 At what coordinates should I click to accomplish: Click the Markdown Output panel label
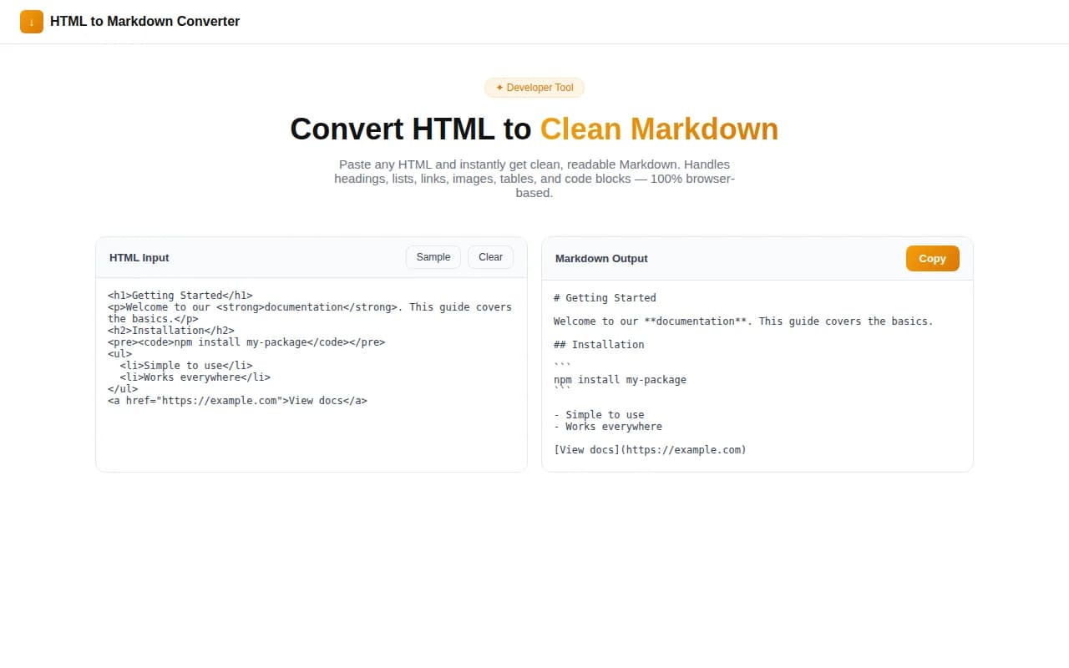[601, 258]
